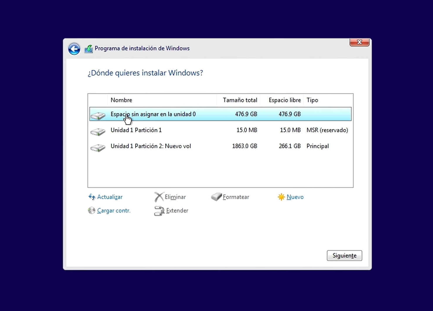The width and height of the screenshot is (433, 311).
Task: Click the 476.9 GB free space cell
Action: (x=290, y=114)
